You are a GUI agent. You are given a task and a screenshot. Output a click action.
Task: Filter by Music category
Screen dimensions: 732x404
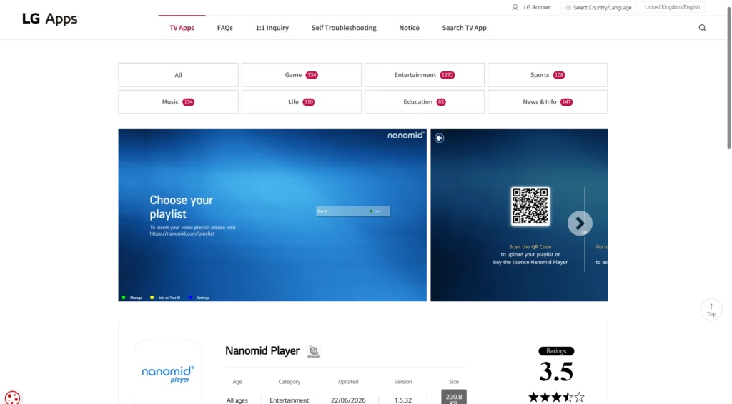pos(178,101)
